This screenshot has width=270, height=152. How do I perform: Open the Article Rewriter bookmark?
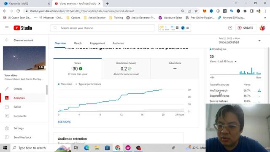click(x=94, y=18)
